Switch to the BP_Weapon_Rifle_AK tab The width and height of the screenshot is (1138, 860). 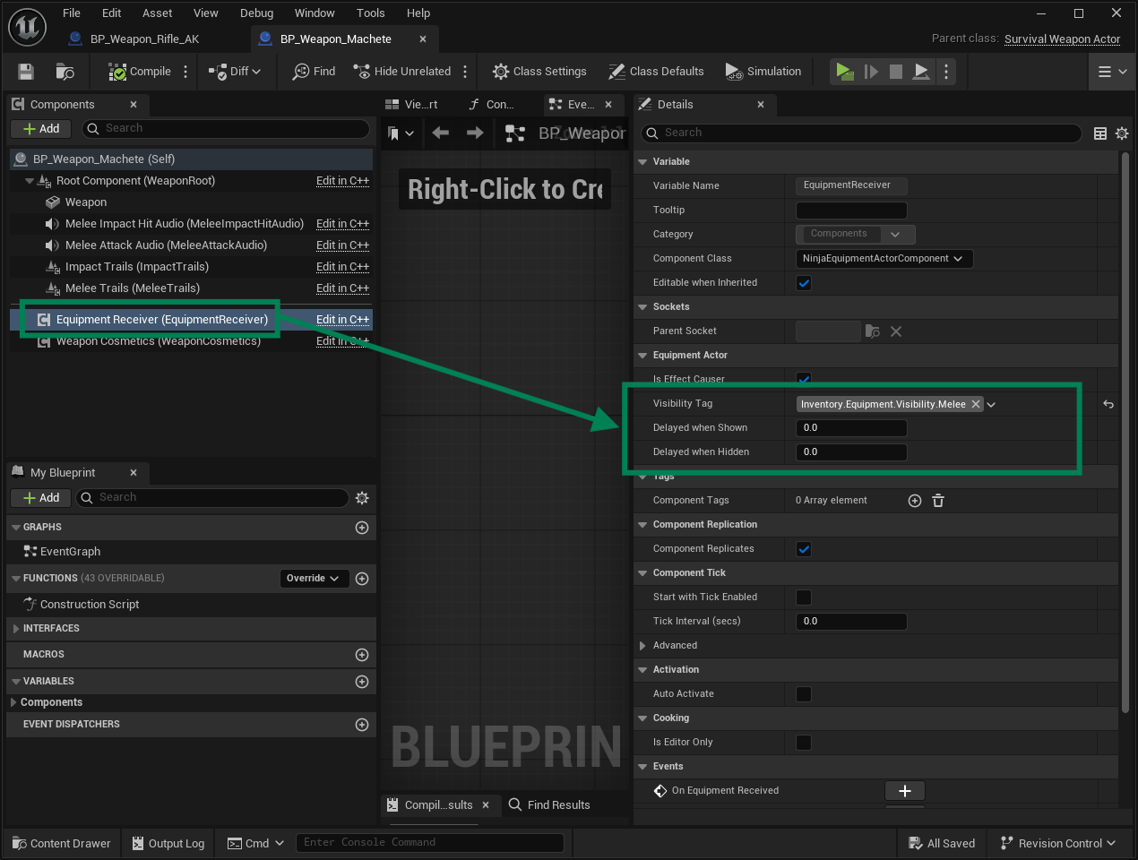click(143, 39)
